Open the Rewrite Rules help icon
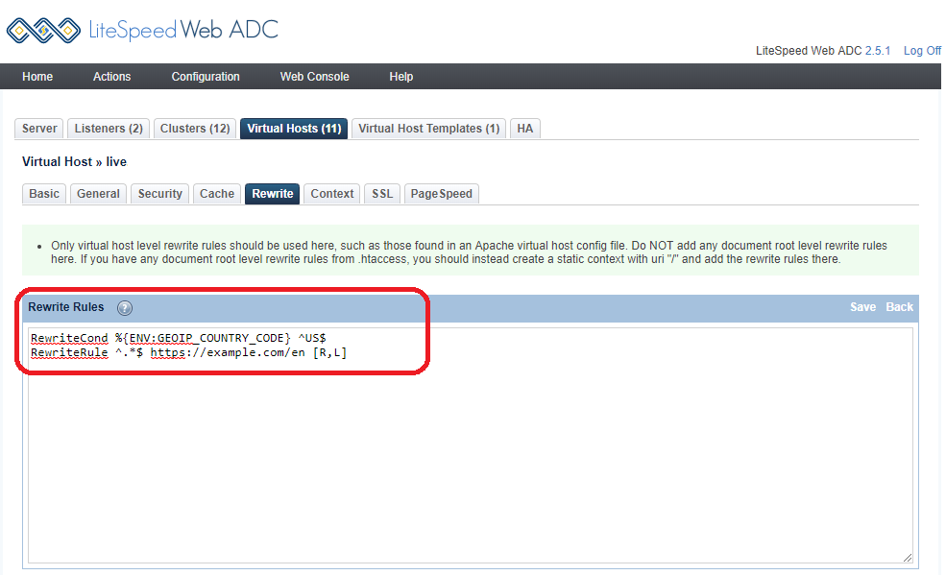The height and width of the screenshot is (575, 946). pos(124,308)
